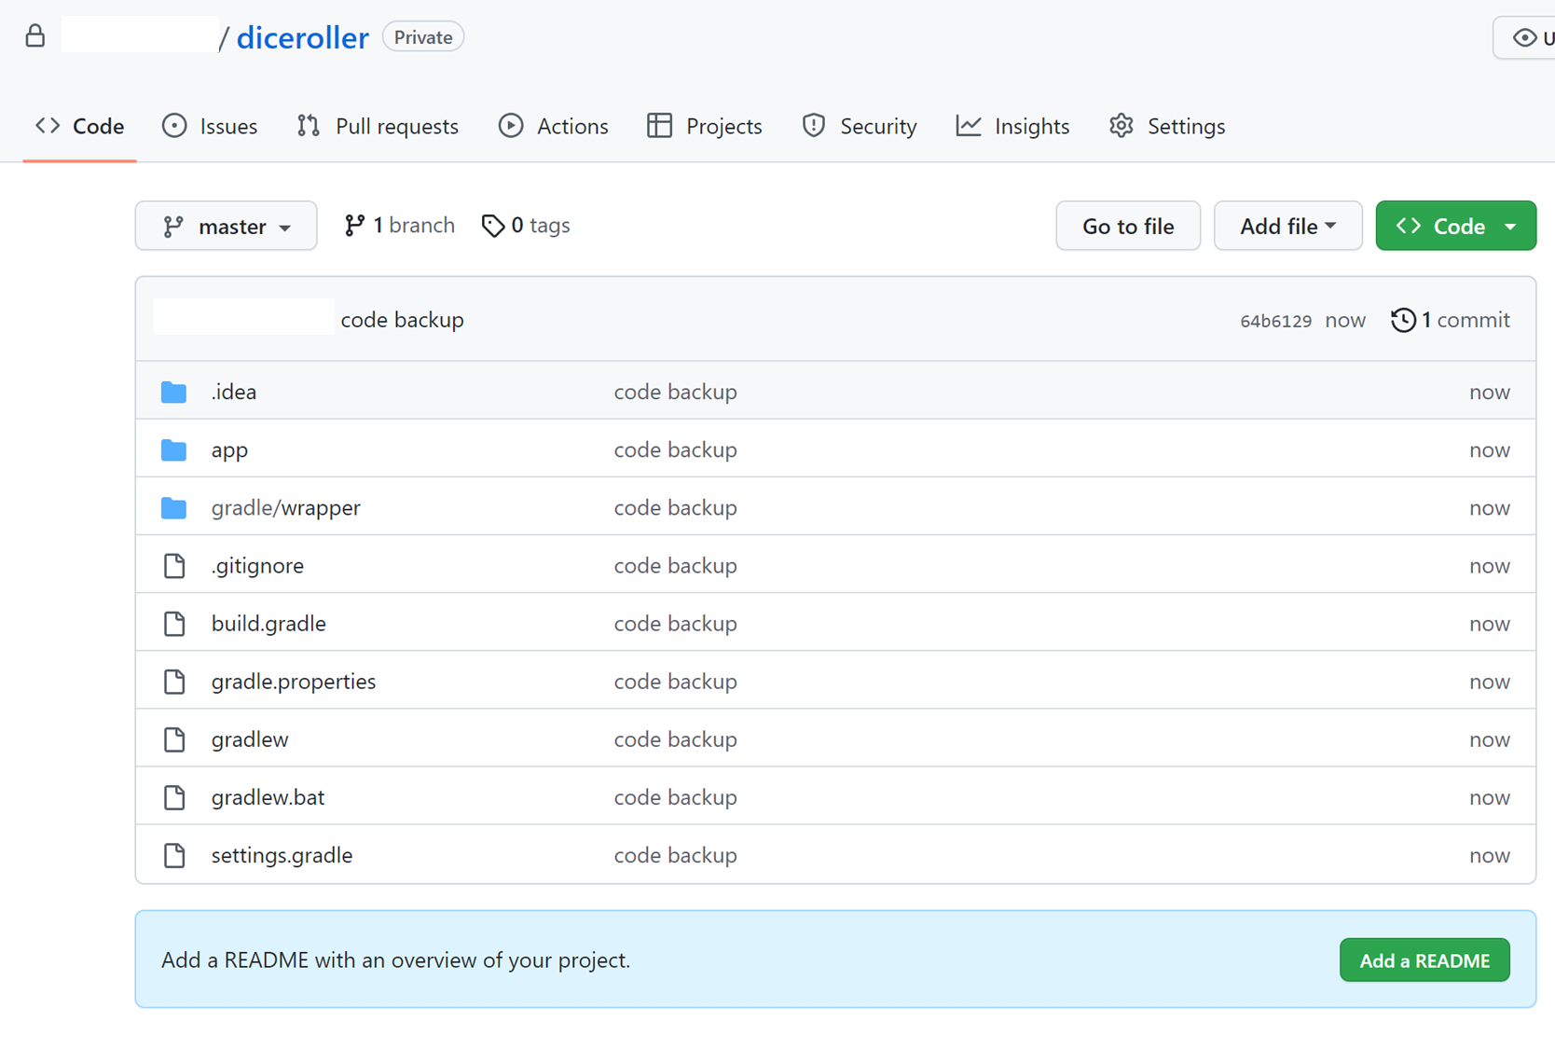Click the eye watch button at top right

[1525, 37]
